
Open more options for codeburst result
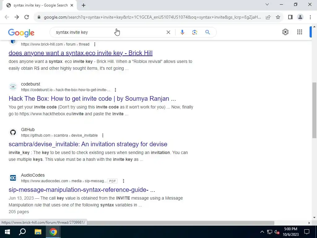pyautogui.click(x=115, y=90)
